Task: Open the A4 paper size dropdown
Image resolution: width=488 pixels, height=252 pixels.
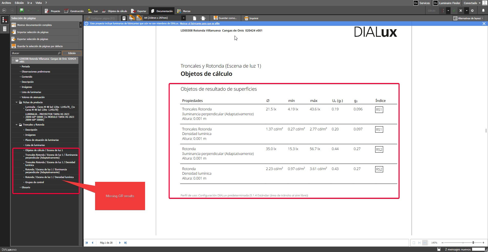Action: pyautogui.click(x=184, y=18)
